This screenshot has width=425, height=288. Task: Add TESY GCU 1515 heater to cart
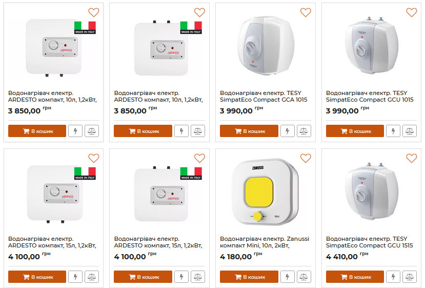355,277
